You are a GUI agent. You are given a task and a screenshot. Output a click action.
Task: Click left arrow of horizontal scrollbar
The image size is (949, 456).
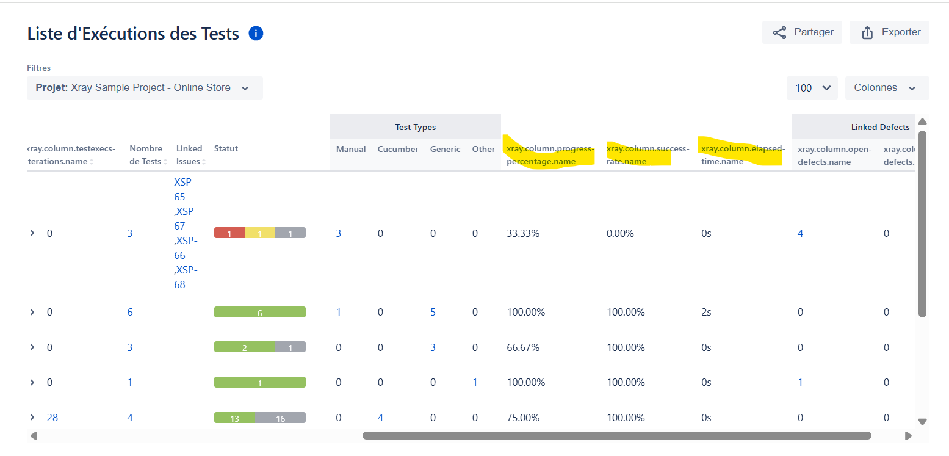34,436
